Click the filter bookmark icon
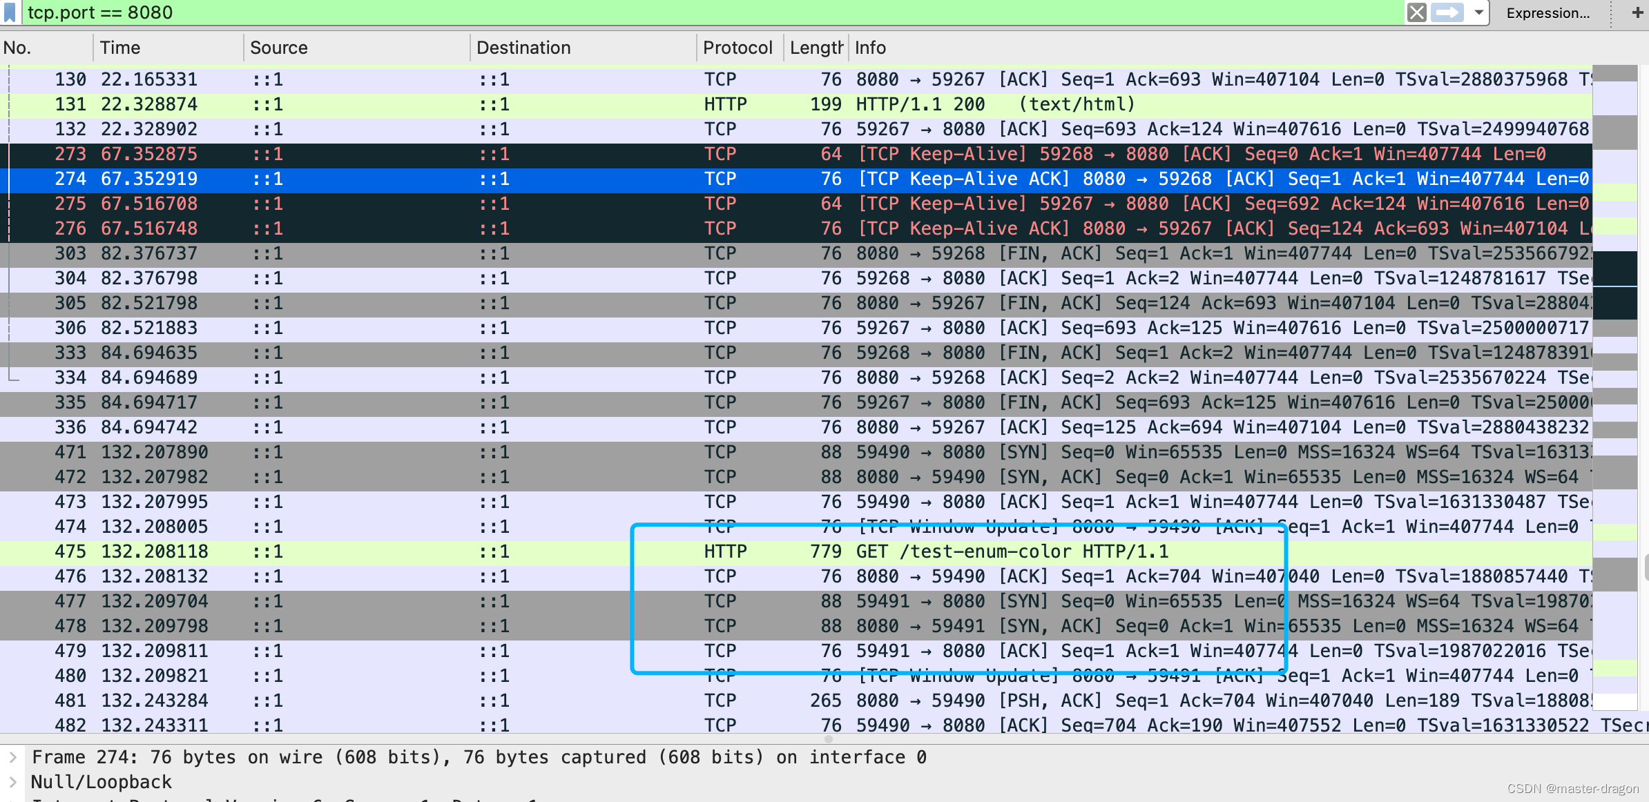This screenshot has width=1649, height=802. (x=10, y=12)
